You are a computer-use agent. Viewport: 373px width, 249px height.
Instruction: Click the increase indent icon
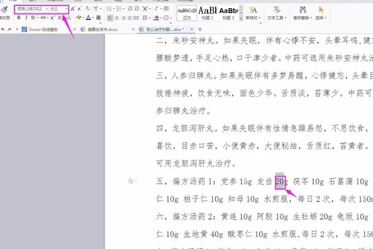(137, 9)
